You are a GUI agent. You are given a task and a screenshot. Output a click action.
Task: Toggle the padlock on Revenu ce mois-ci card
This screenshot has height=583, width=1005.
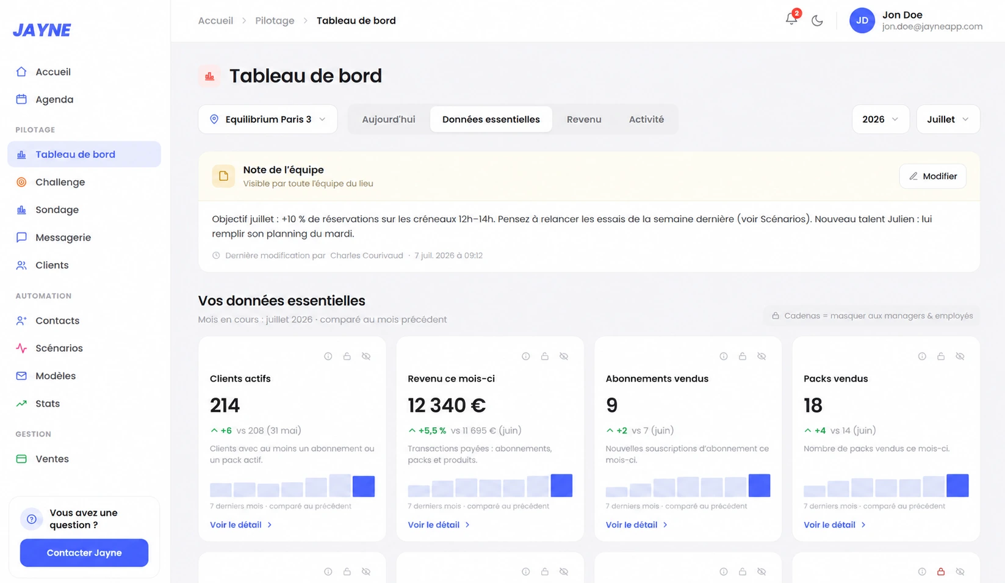(545, 356)
